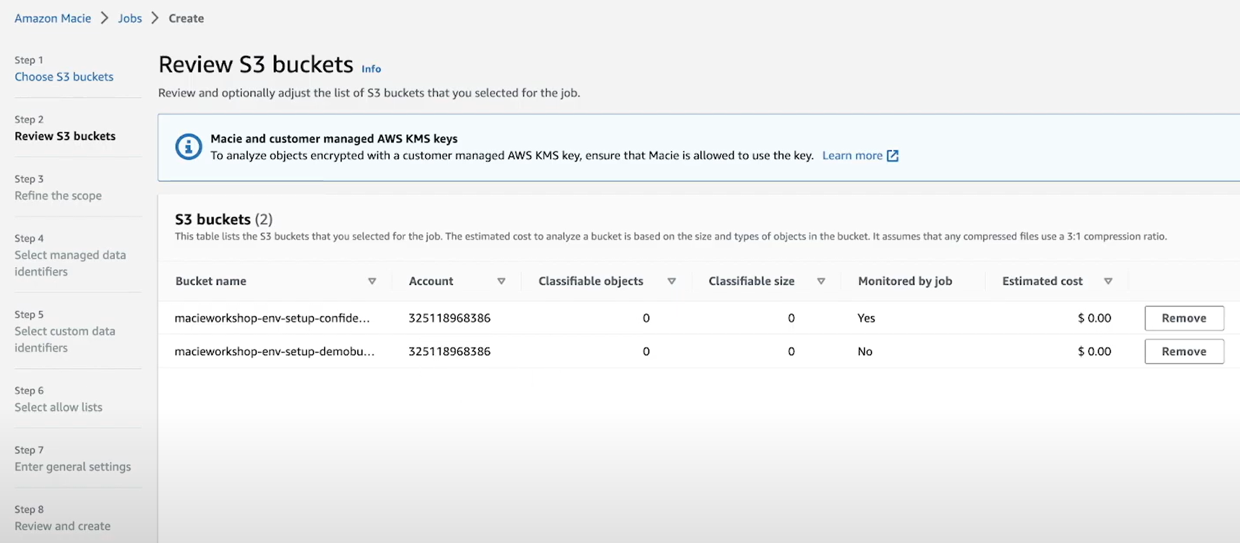Viewport: 1240px width, 543px height.
Task: Click Monitored by job column header
Action: pos(904,281)
